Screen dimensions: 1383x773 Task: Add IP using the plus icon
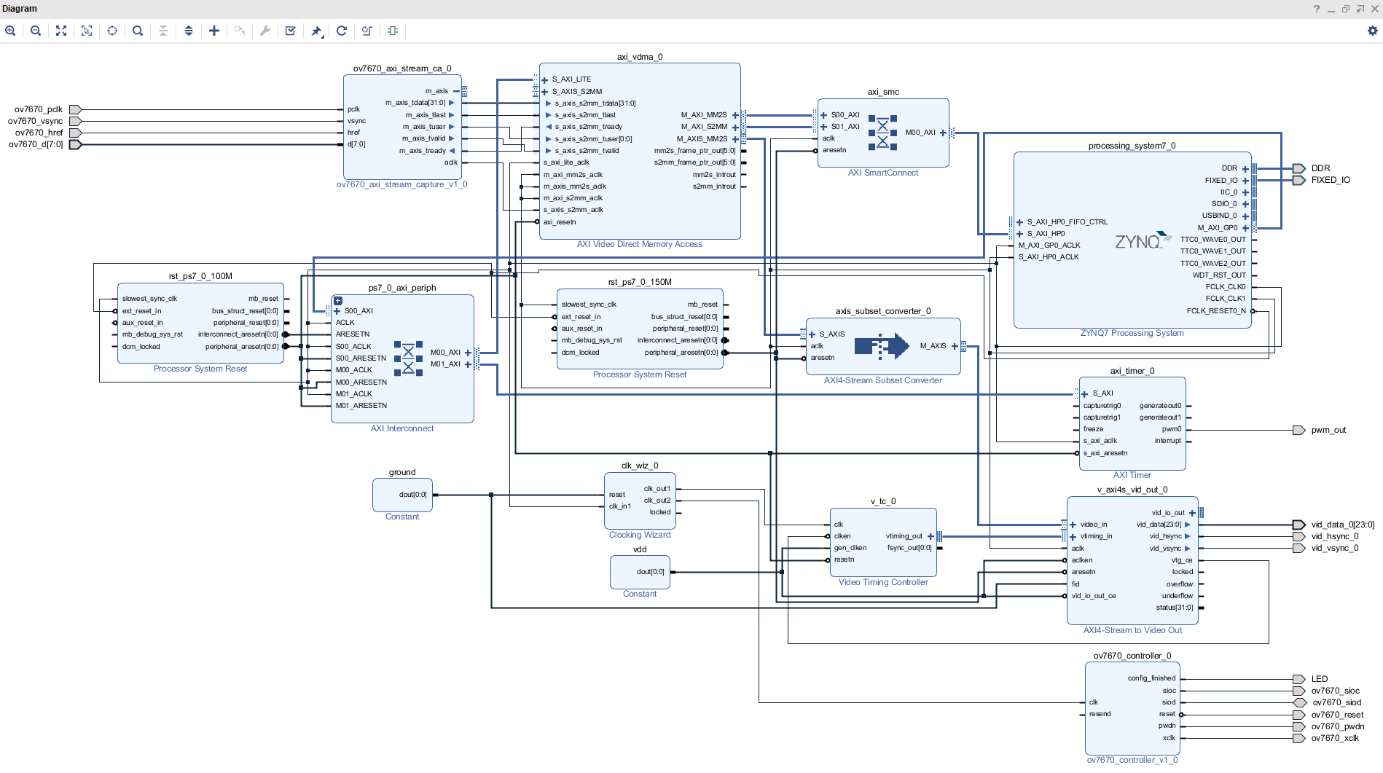[214, 31]
